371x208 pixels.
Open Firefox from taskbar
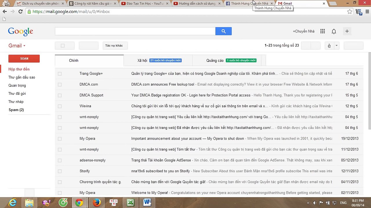(x=97, y=203)
